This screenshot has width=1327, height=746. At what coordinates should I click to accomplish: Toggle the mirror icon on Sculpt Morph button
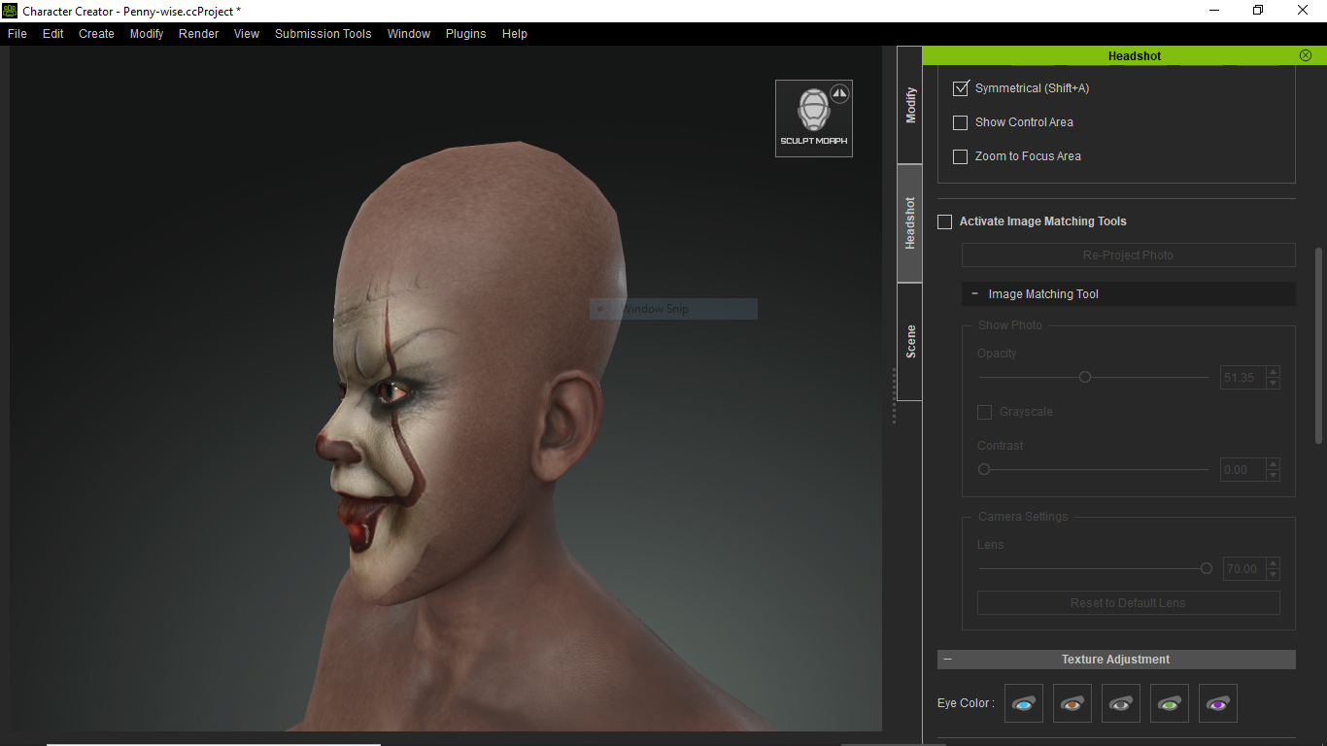pos(840,93)
